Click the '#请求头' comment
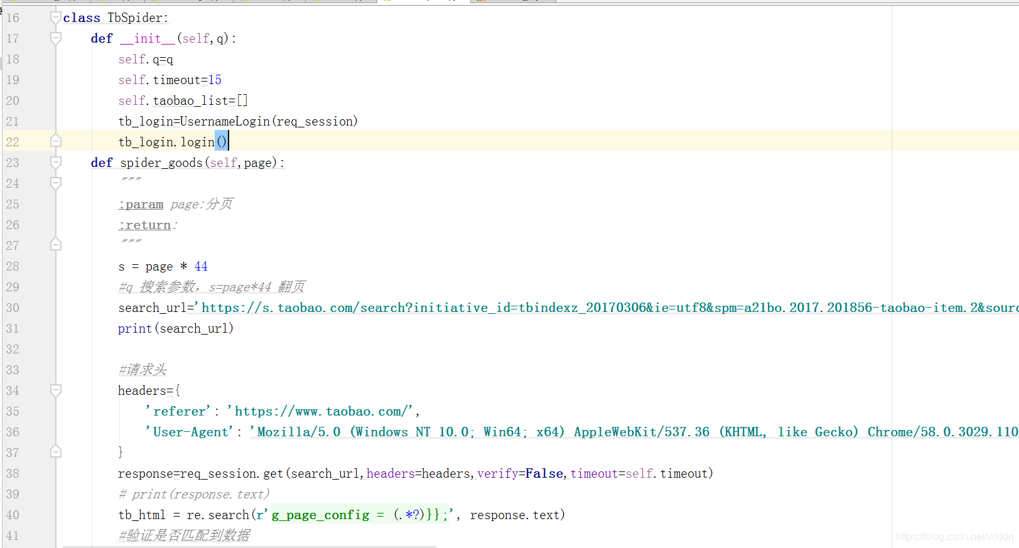The width and height of the screenshot is (1019, 548). coord(143,370)
